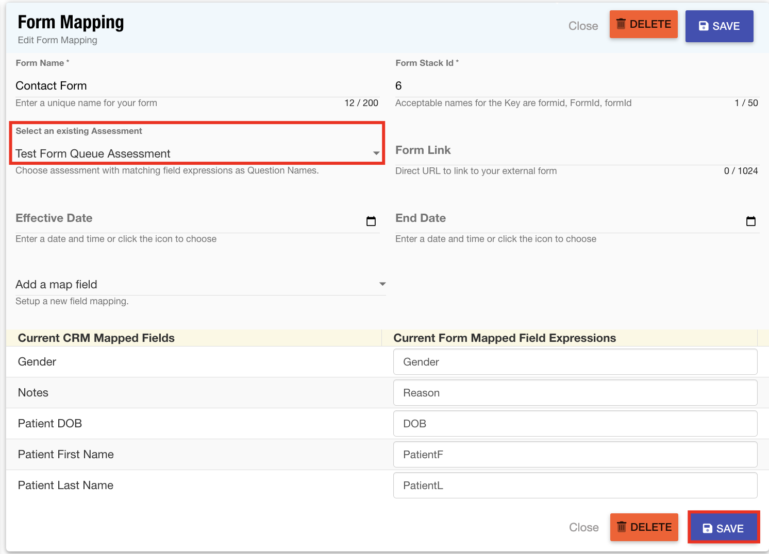
Task: Click the dropdown arrow beside Test Form Queue Assessment
Action: point(376,153)
